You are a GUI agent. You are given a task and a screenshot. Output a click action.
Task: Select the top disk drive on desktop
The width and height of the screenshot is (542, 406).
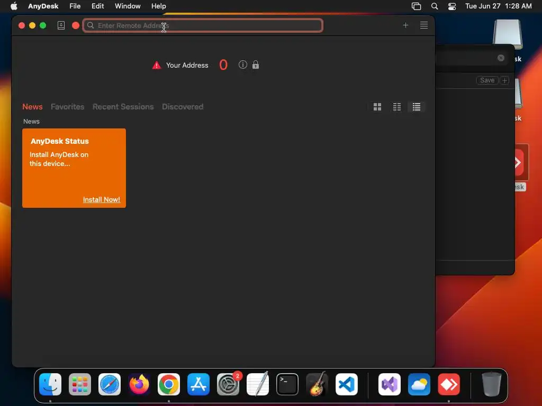(508, 34)
